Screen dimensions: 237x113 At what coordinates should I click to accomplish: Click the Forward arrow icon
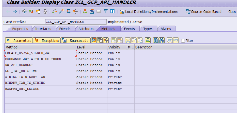click(15, 12)
